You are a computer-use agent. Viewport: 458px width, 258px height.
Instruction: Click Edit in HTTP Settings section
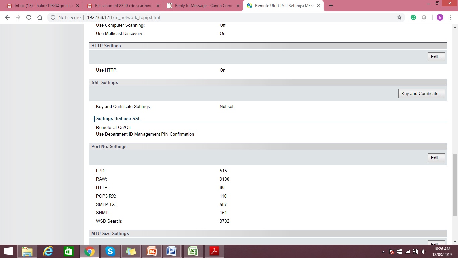pos(436,57)
